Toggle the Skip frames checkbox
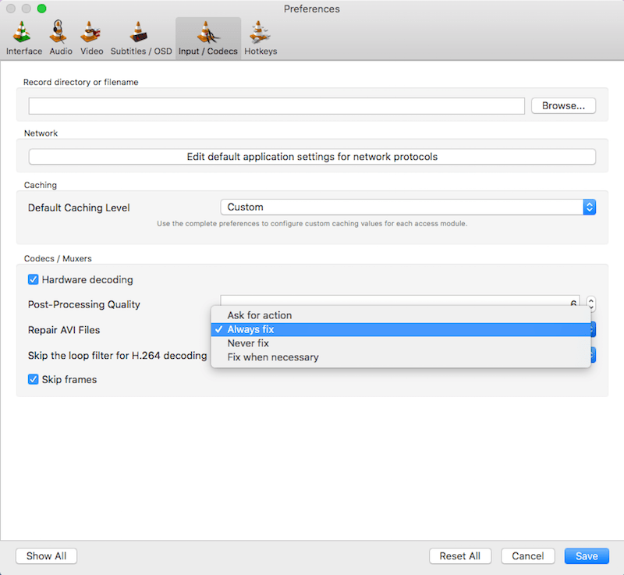The width and height of the screenshot is (624, 575). 33,380
